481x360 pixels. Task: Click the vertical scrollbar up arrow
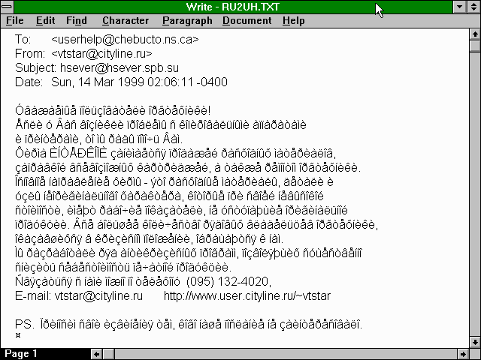474,34
